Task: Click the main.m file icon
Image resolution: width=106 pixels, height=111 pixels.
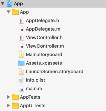Action: pos(21,89)
